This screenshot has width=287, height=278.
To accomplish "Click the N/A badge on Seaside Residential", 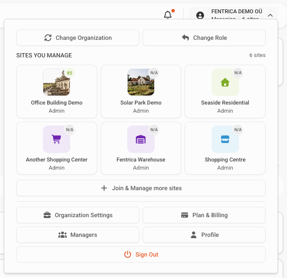I will pyautogui.click(x=238, y=73).
